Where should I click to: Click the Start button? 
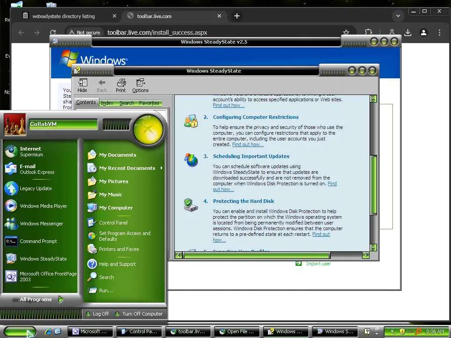click(x=19, y=332)
